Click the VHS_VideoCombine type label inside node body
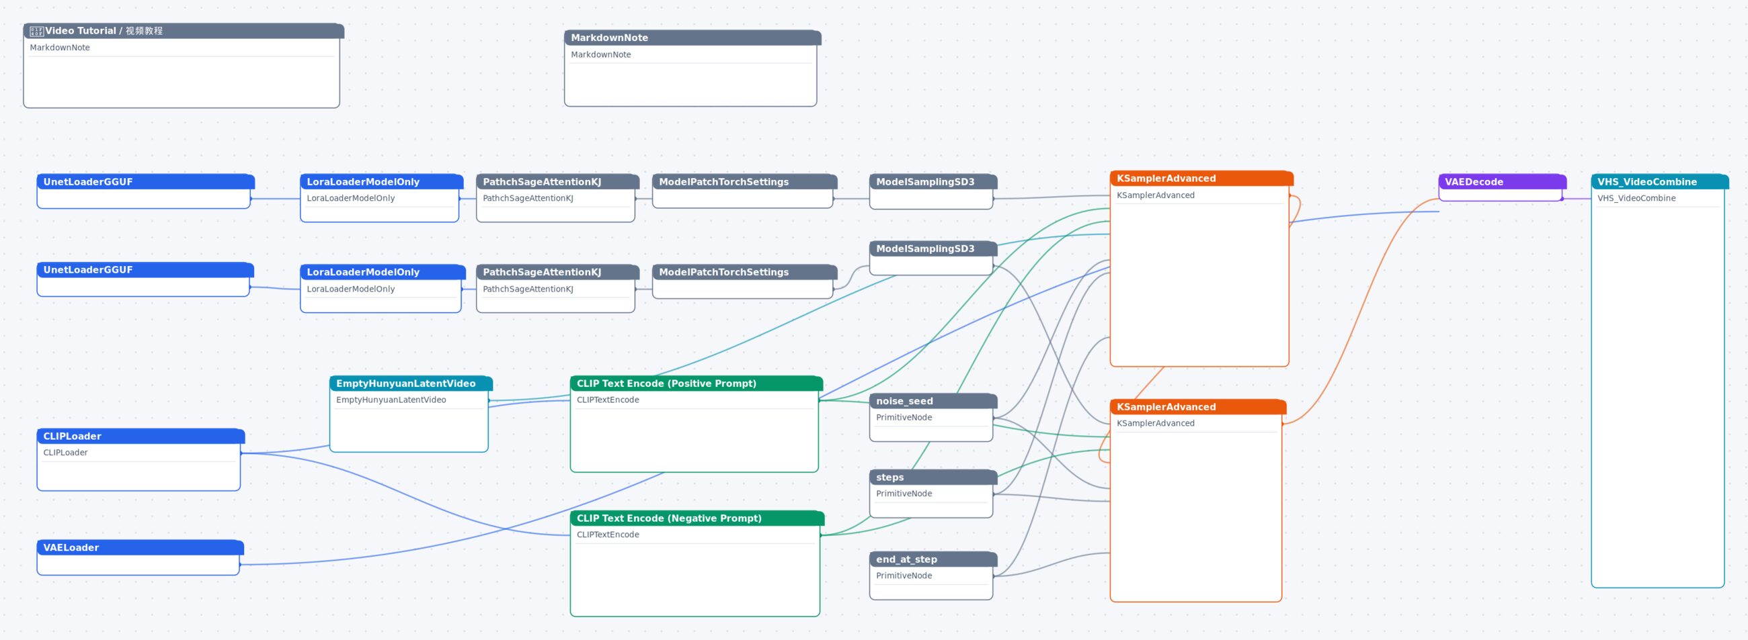 click(1636, 198)
